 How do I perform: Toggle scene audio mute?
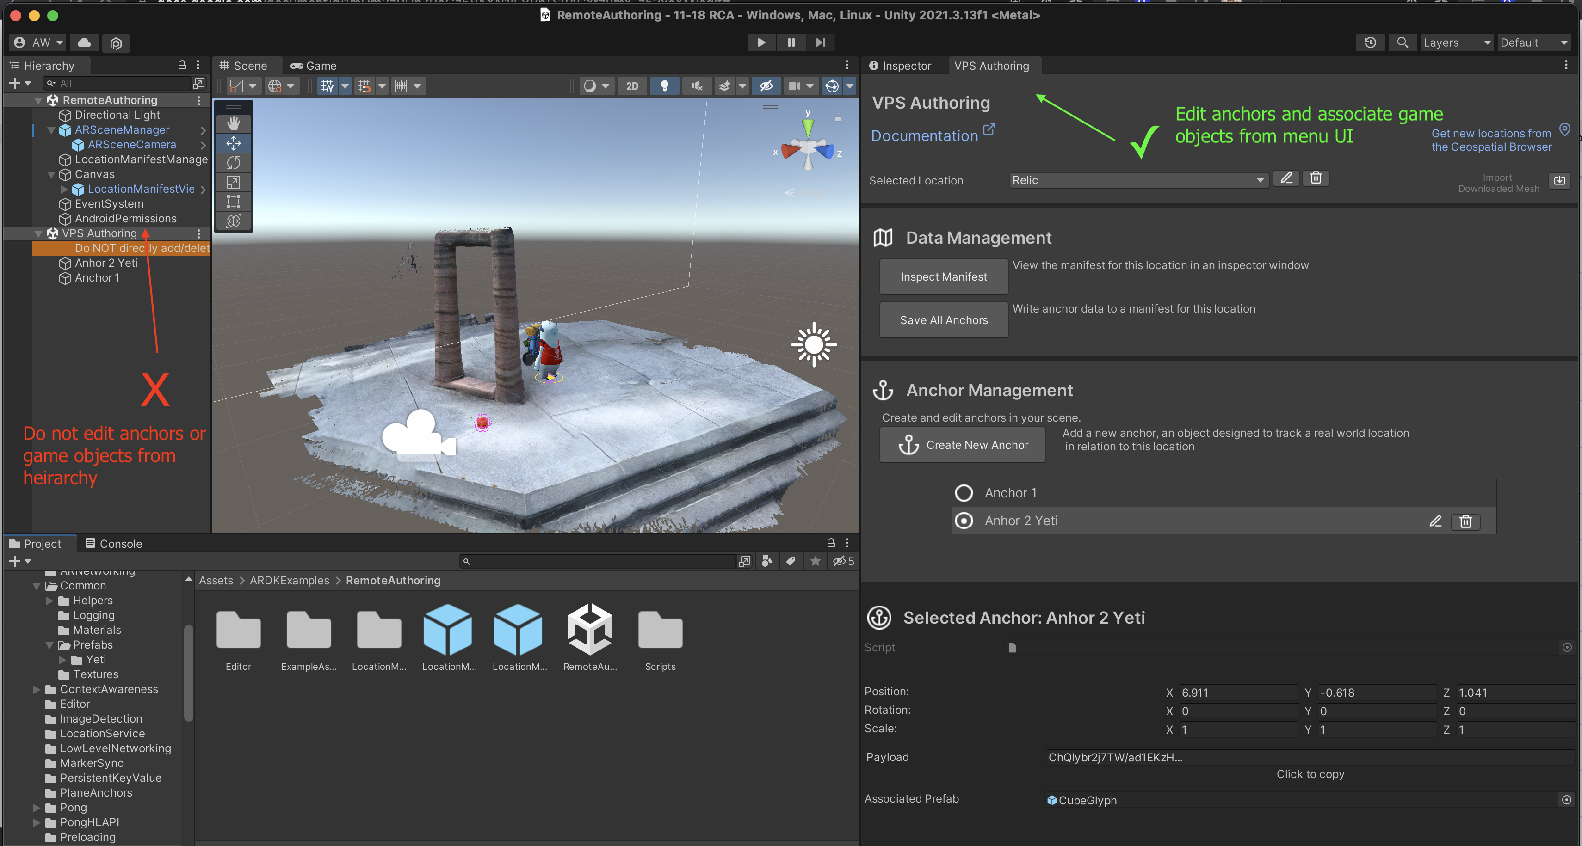tap(697, 86)
